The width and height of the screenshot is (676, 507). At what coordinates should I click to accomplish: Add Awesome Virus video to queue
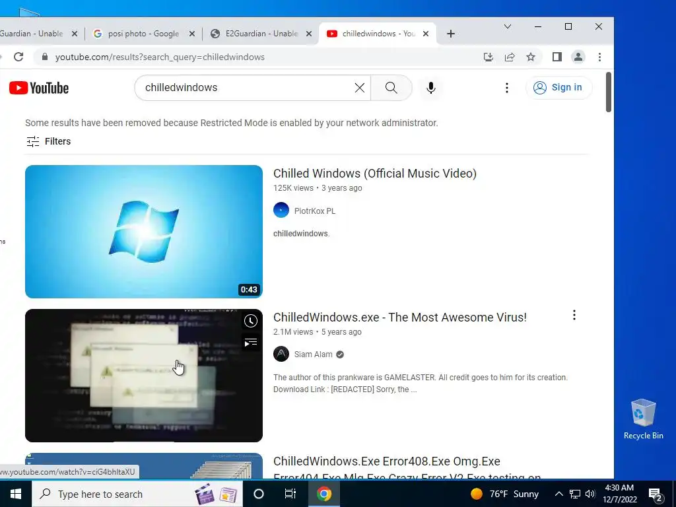coord(250,343)
